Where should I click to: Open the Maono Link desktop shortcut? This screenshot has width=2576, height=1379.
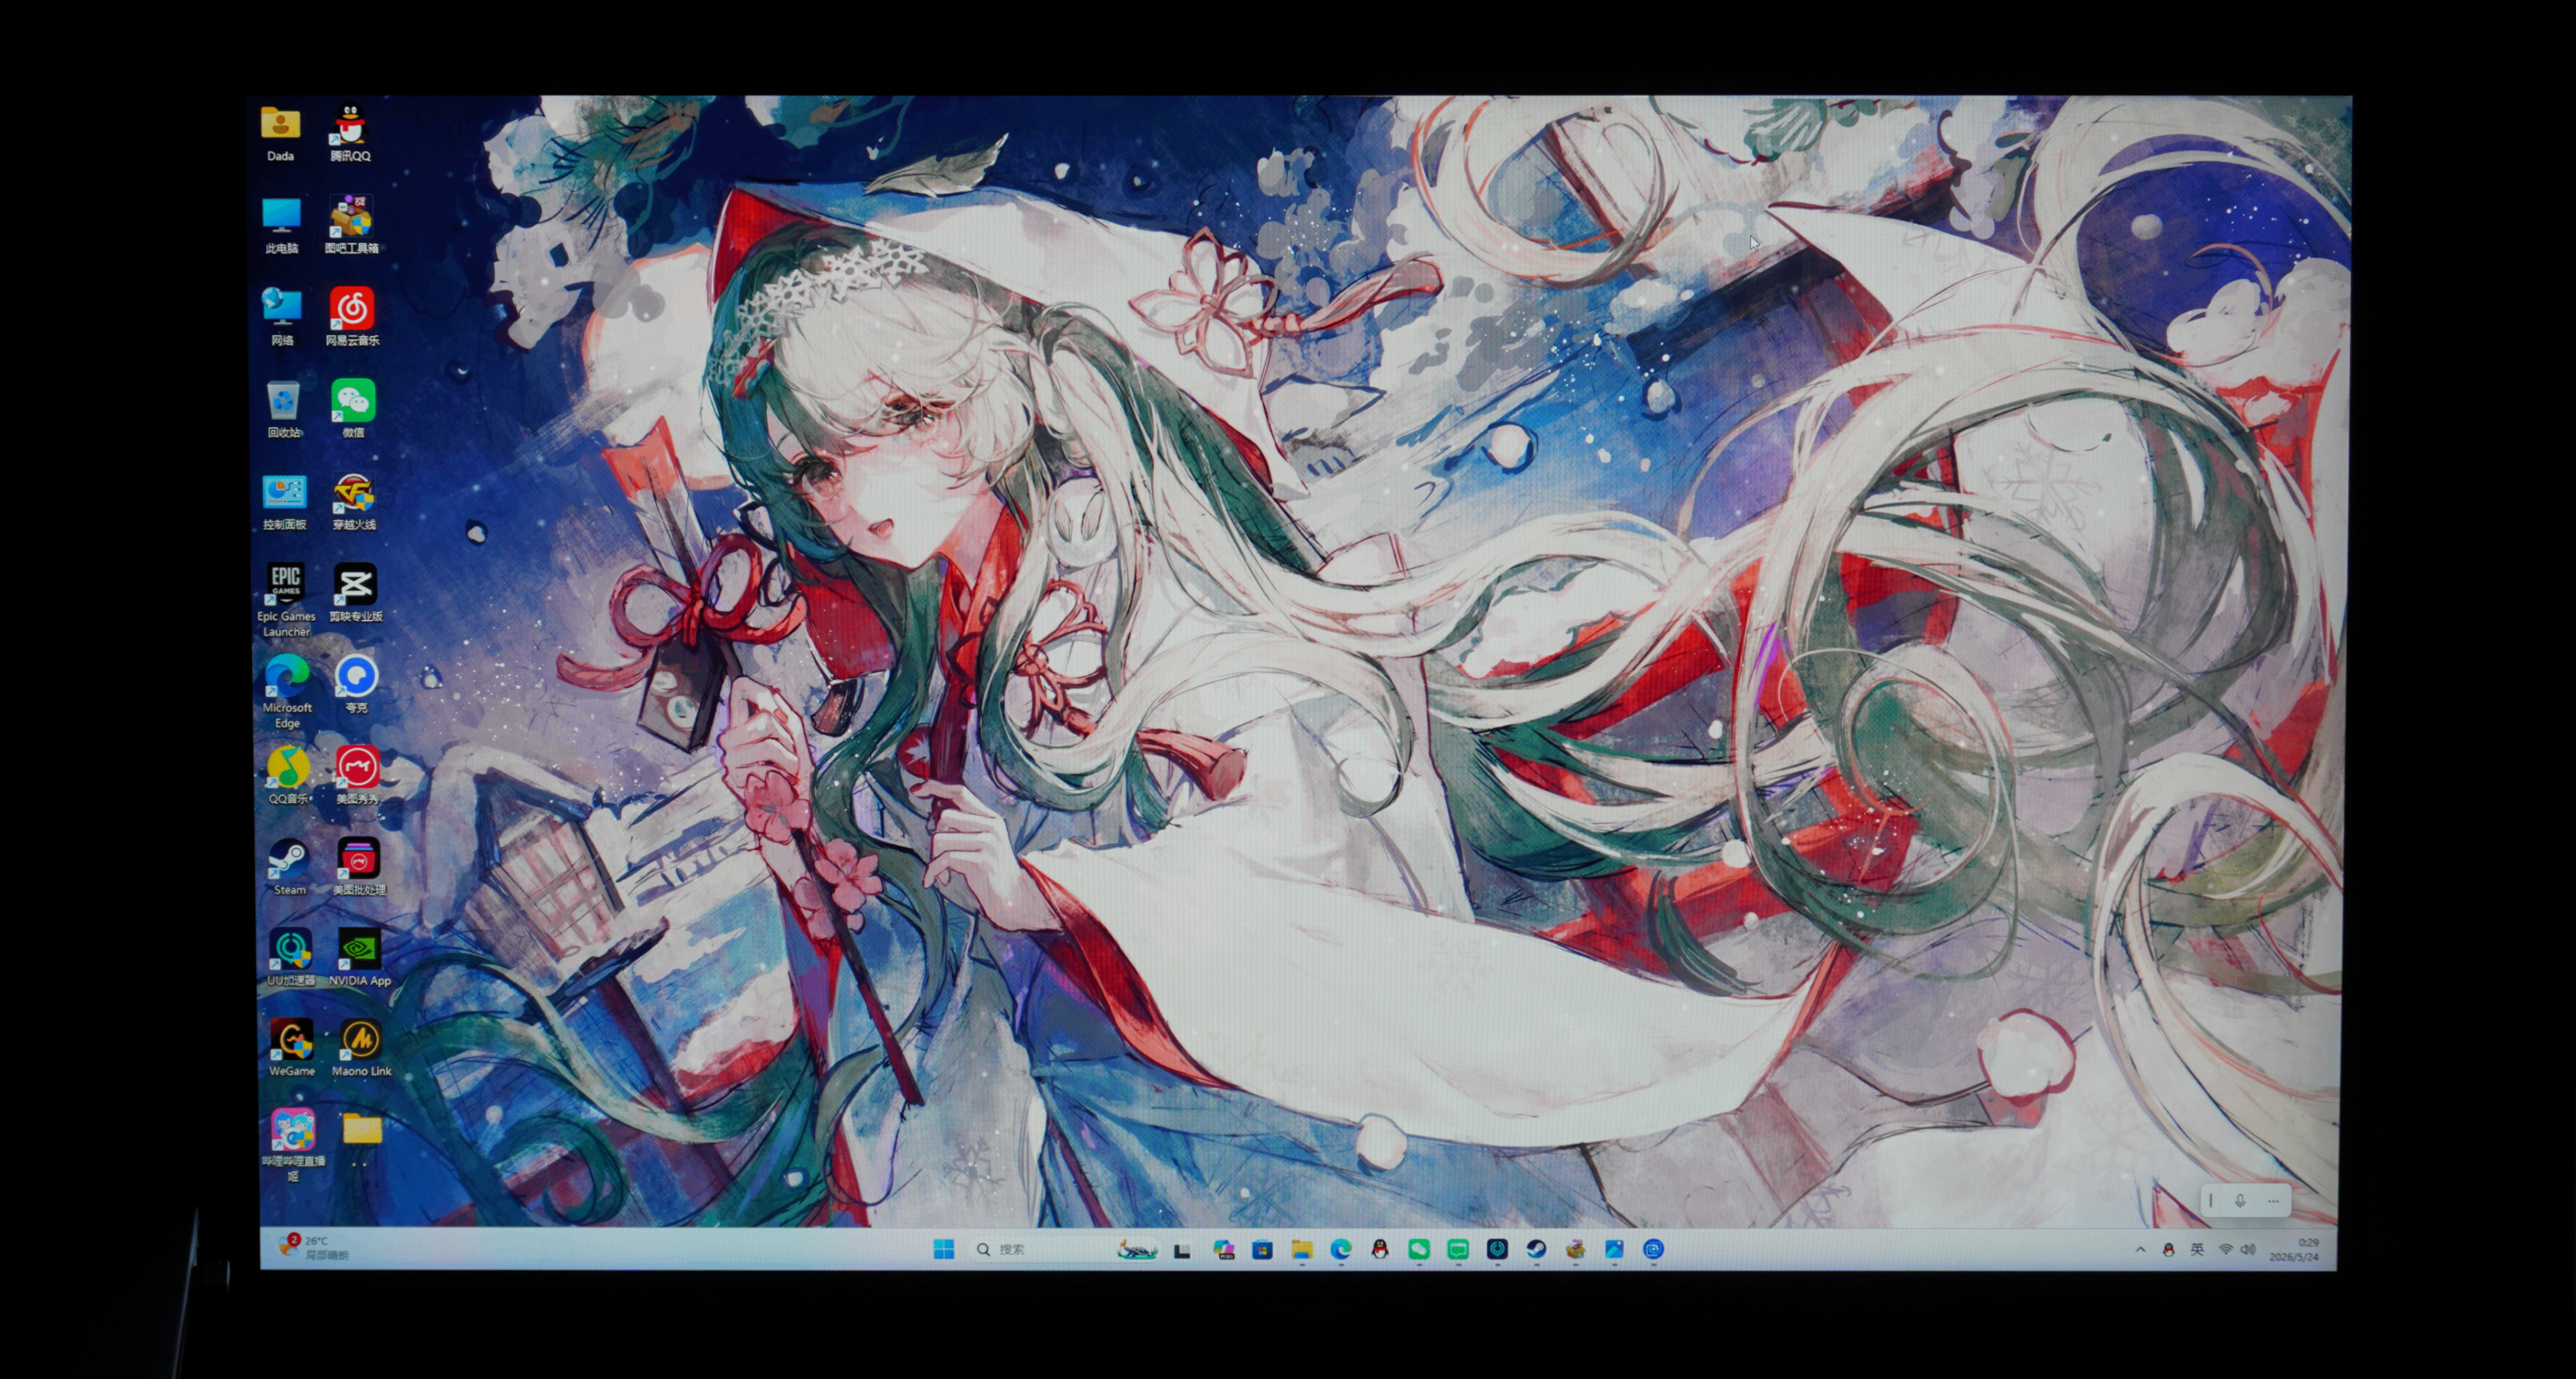361,1047
